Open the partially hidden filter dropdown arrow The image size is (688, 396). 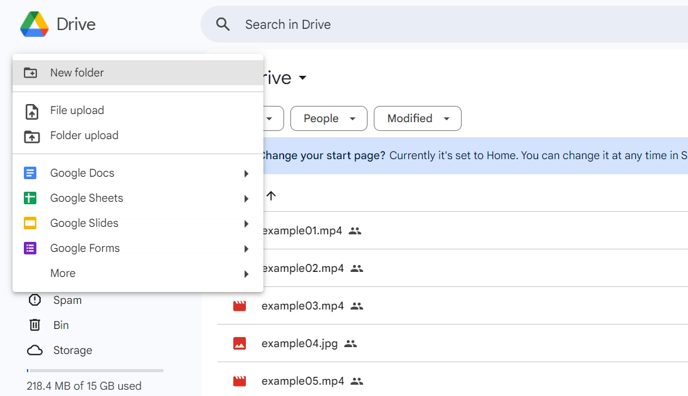(x=270, y=118)
